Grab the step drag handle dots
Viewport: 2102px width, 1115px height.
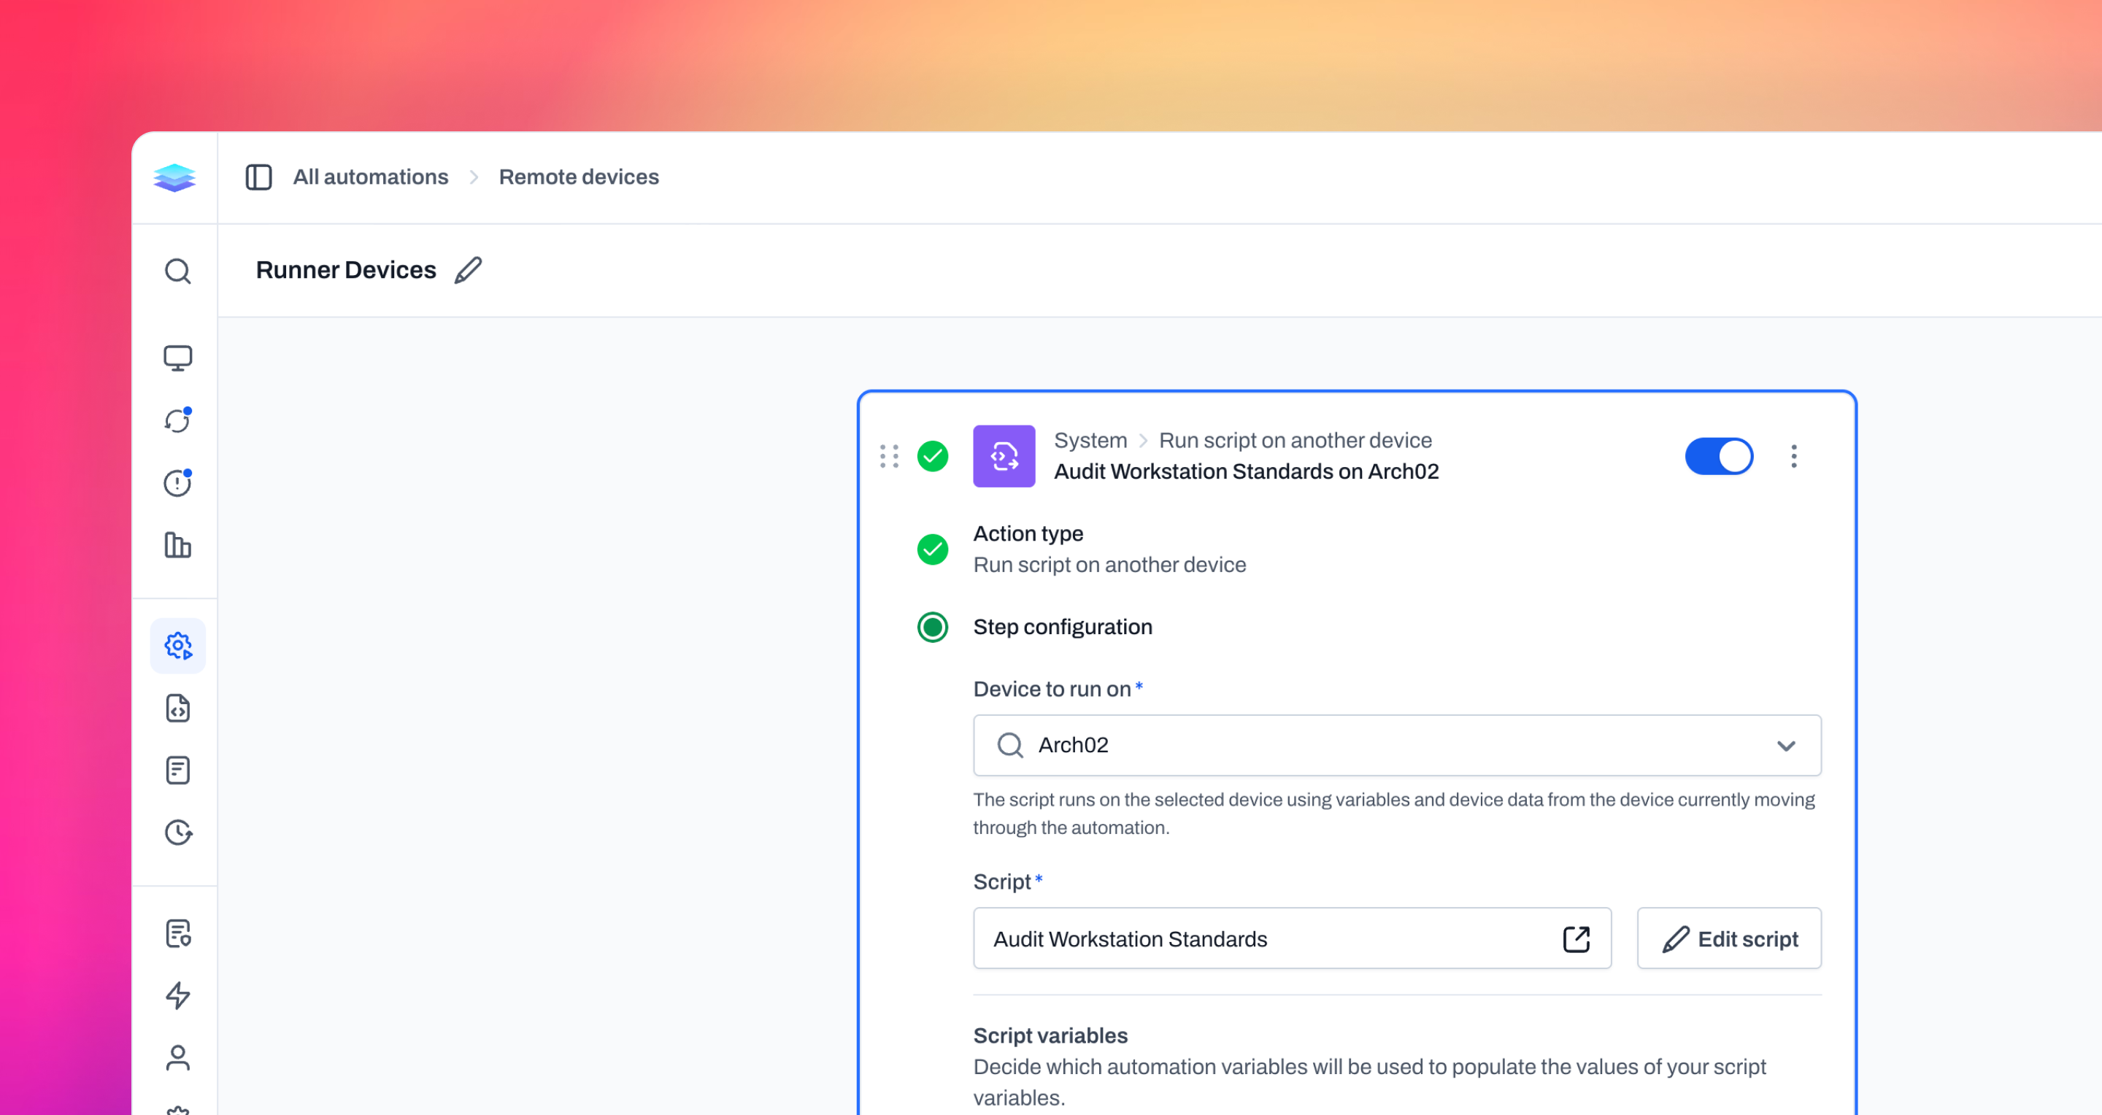(x=890, y=456)
